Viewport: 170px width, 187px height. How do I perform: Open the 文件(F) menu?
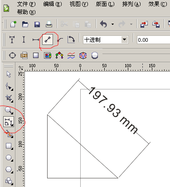point(26,4)
